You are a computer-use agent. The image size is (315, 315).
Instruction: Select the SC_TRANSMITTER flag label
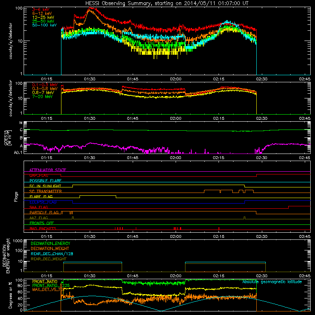[46, 191]
